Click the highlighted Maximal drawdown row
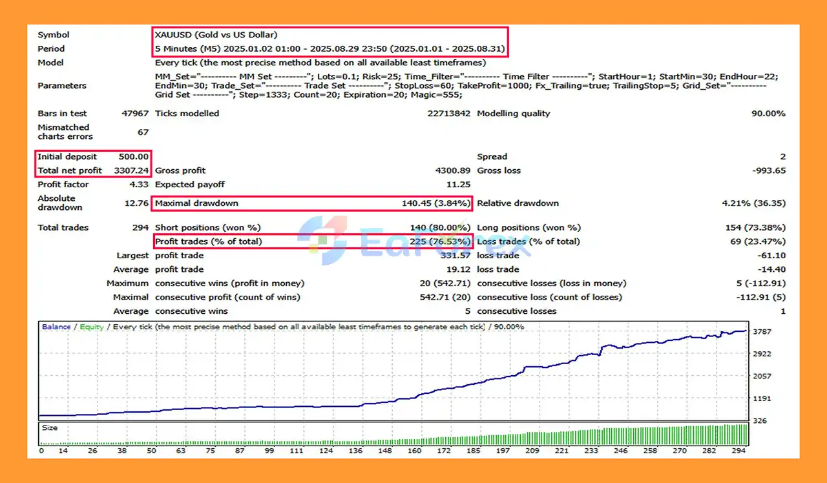The image size is (827, 483). pos(312,203)
